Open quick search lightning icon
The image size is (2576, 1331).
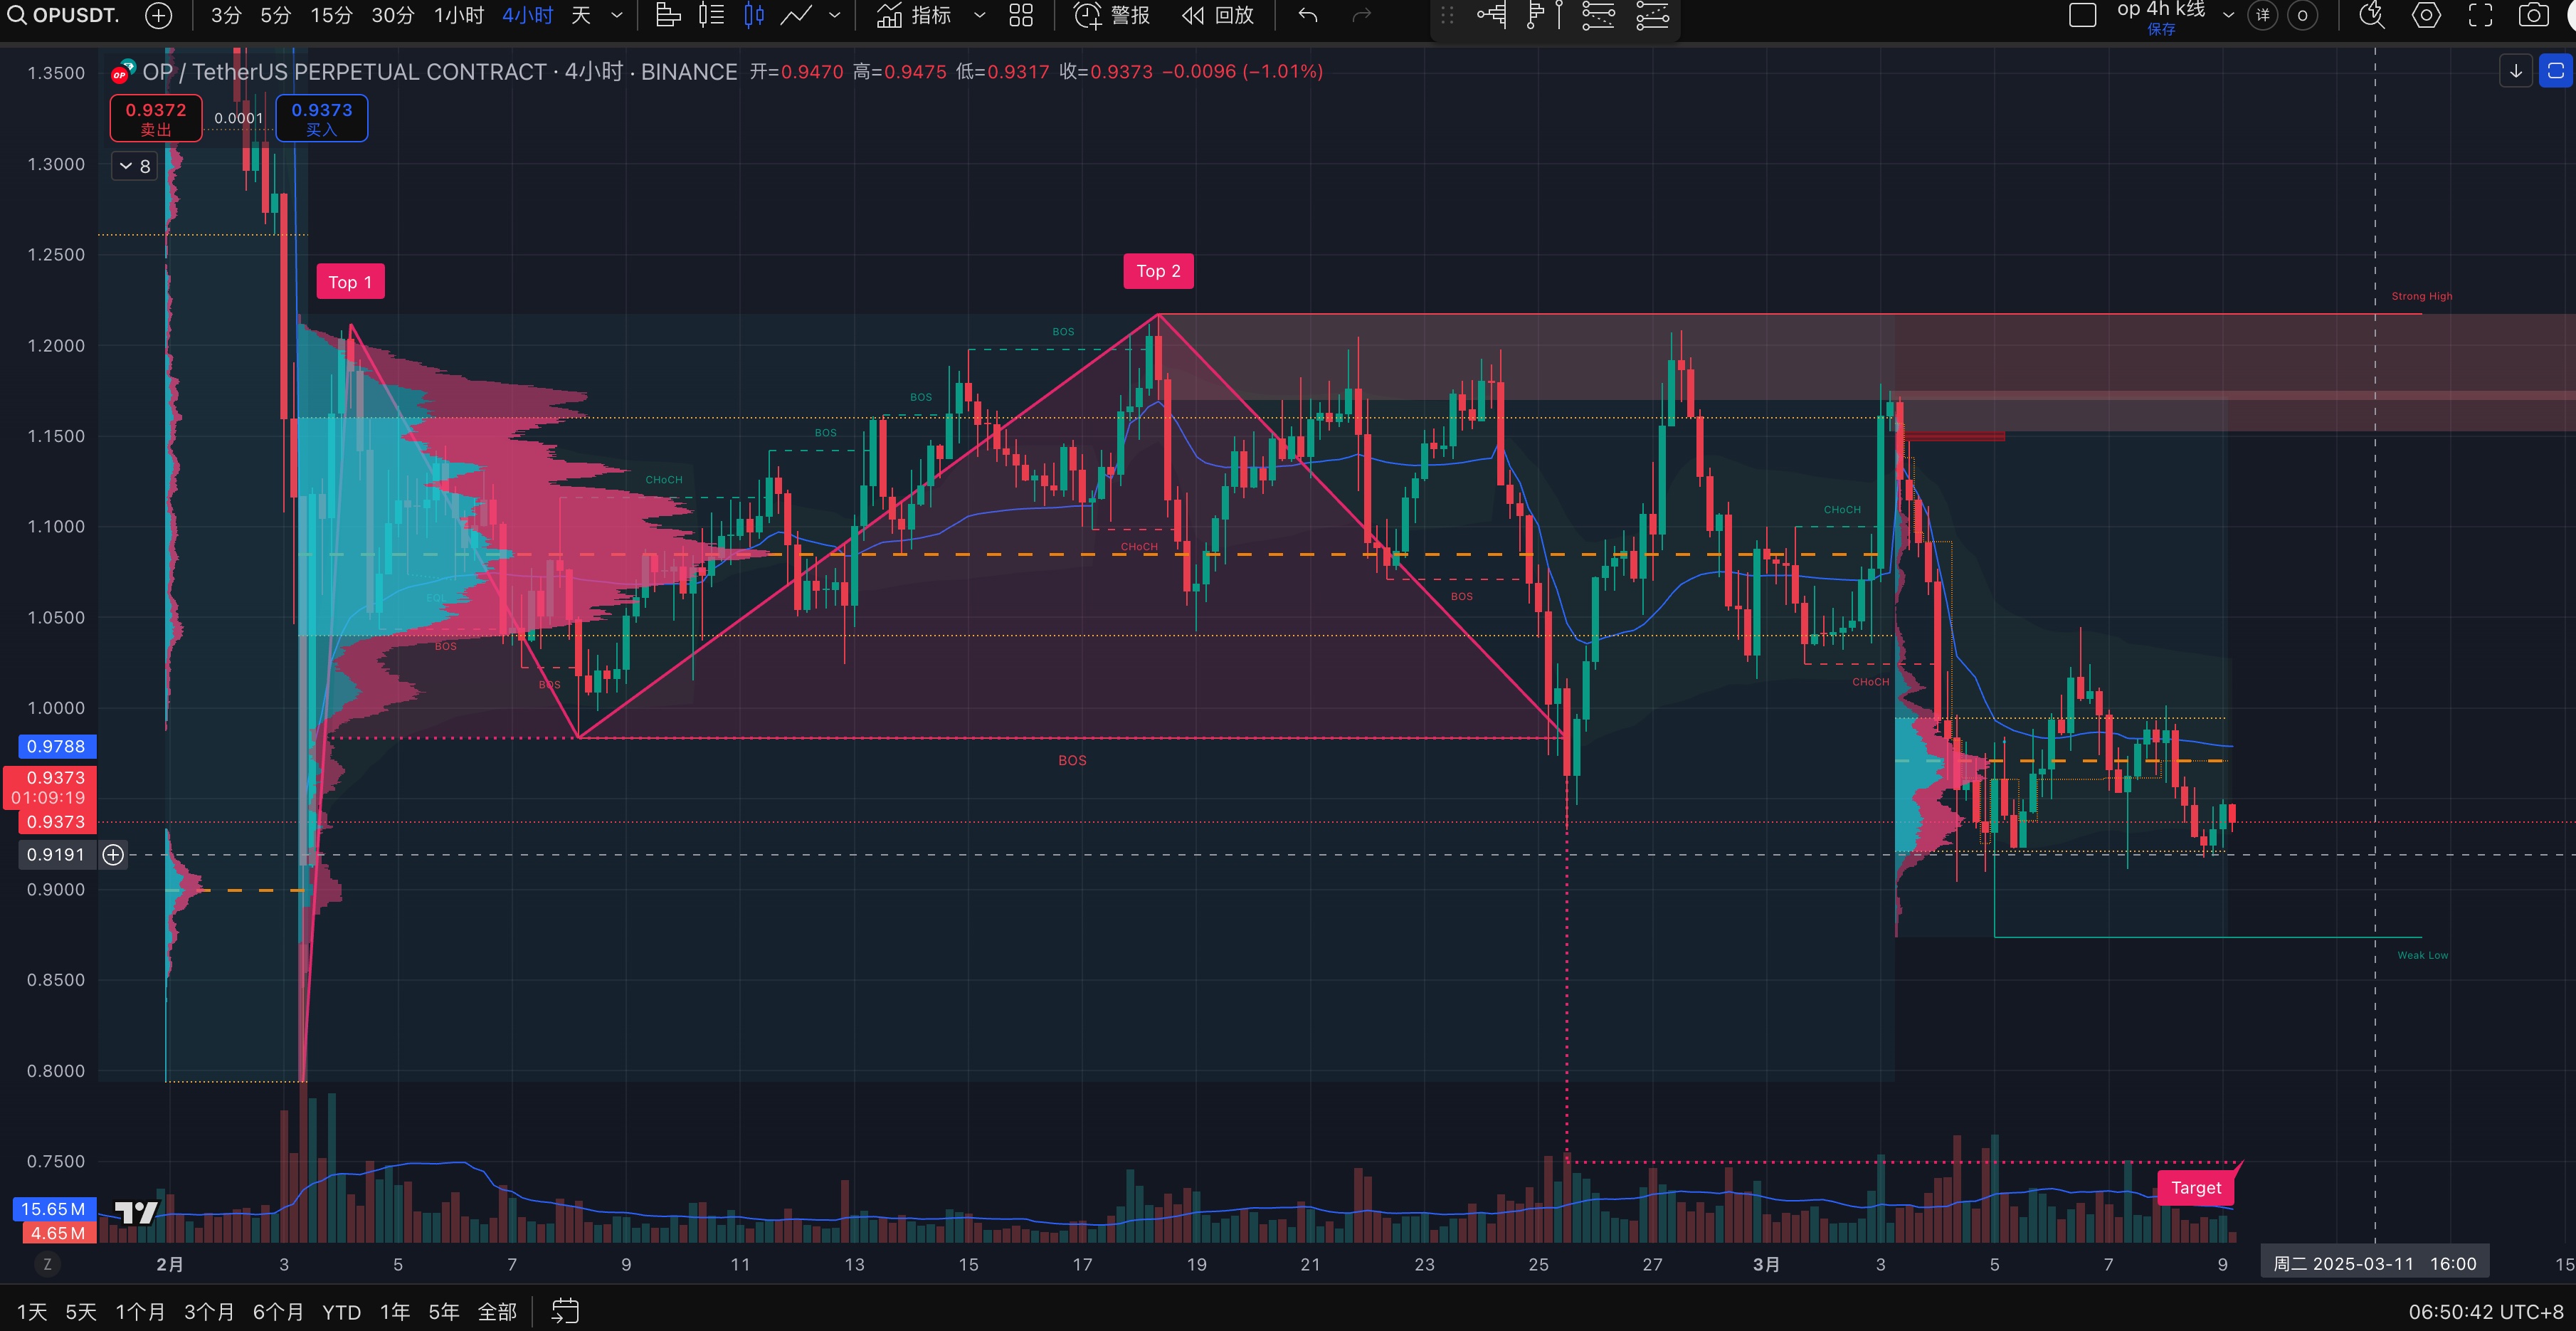tap(2371, 15)
